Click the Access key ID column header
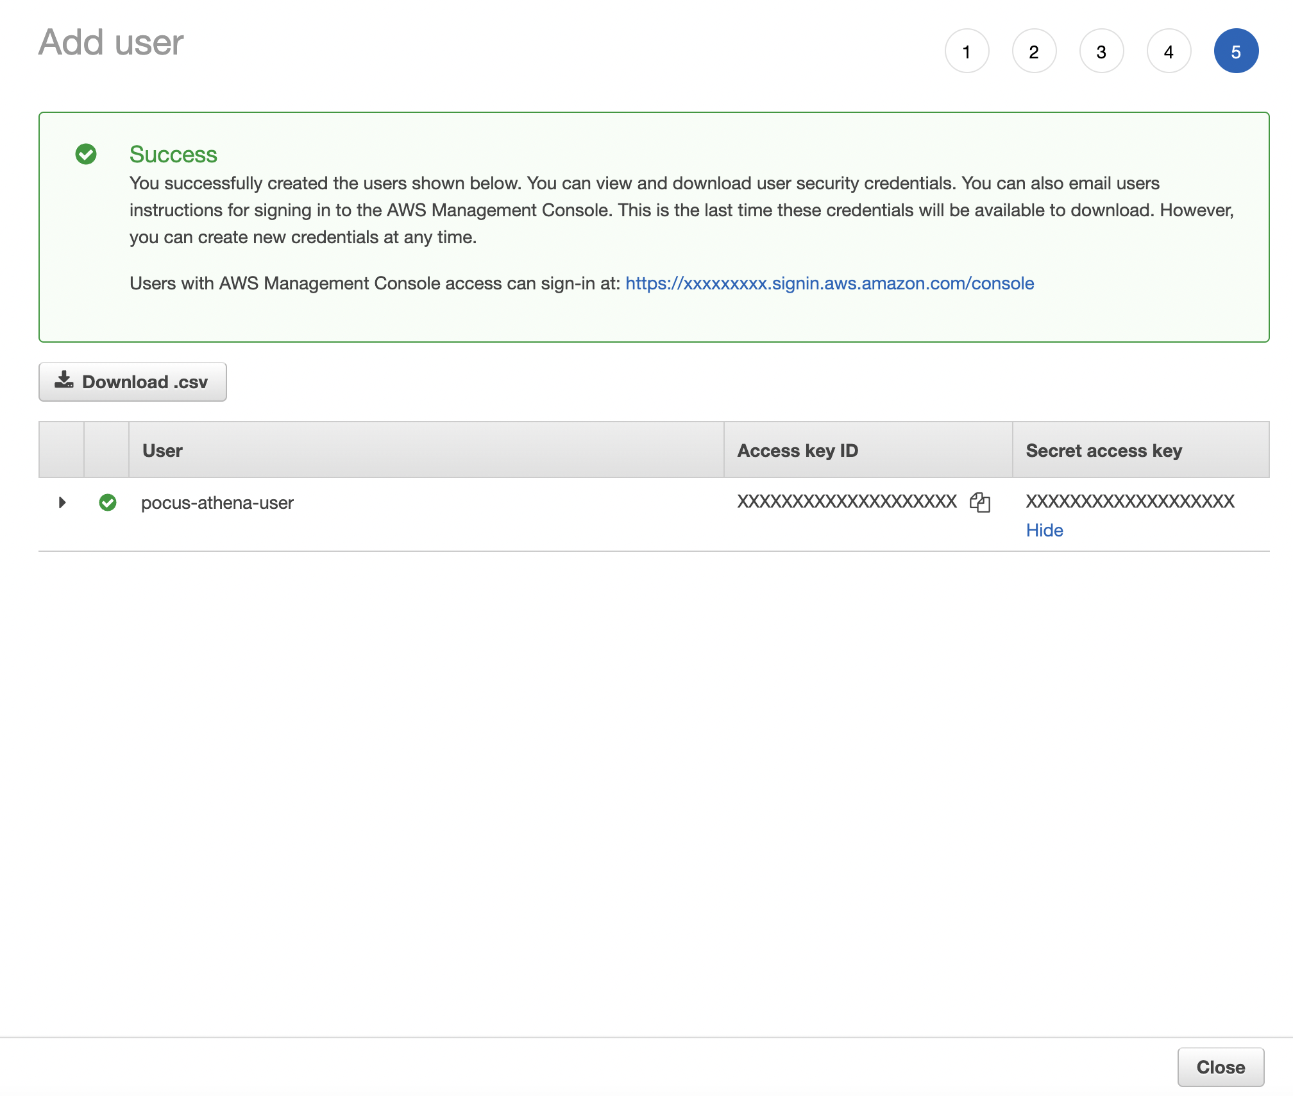Viewport: 1293px width, 1096px height. (797, 450)
